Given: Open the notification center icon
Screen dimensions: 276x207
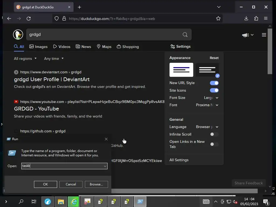Looking at the screenshot, I should pyautogui.click(x=265, y=202).
